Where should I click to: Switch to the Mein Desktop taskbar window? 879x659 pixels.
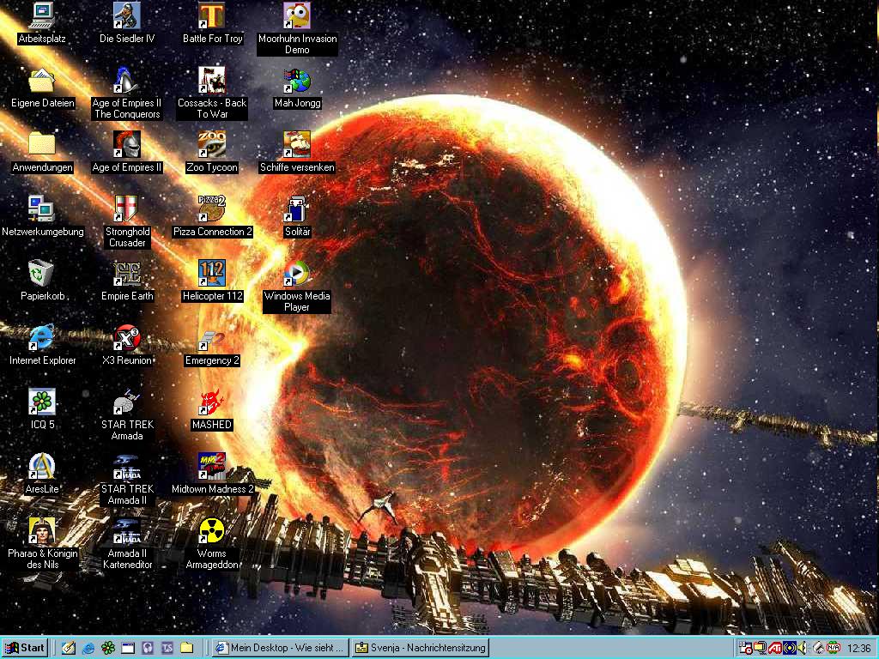tap(281, 648)
